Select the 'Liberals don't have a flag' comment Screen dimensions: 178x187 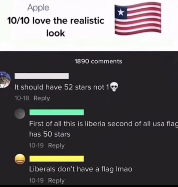(x=81, y=169)
